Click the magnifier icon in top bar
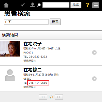102x108 pixels. [x=39, y=5]
